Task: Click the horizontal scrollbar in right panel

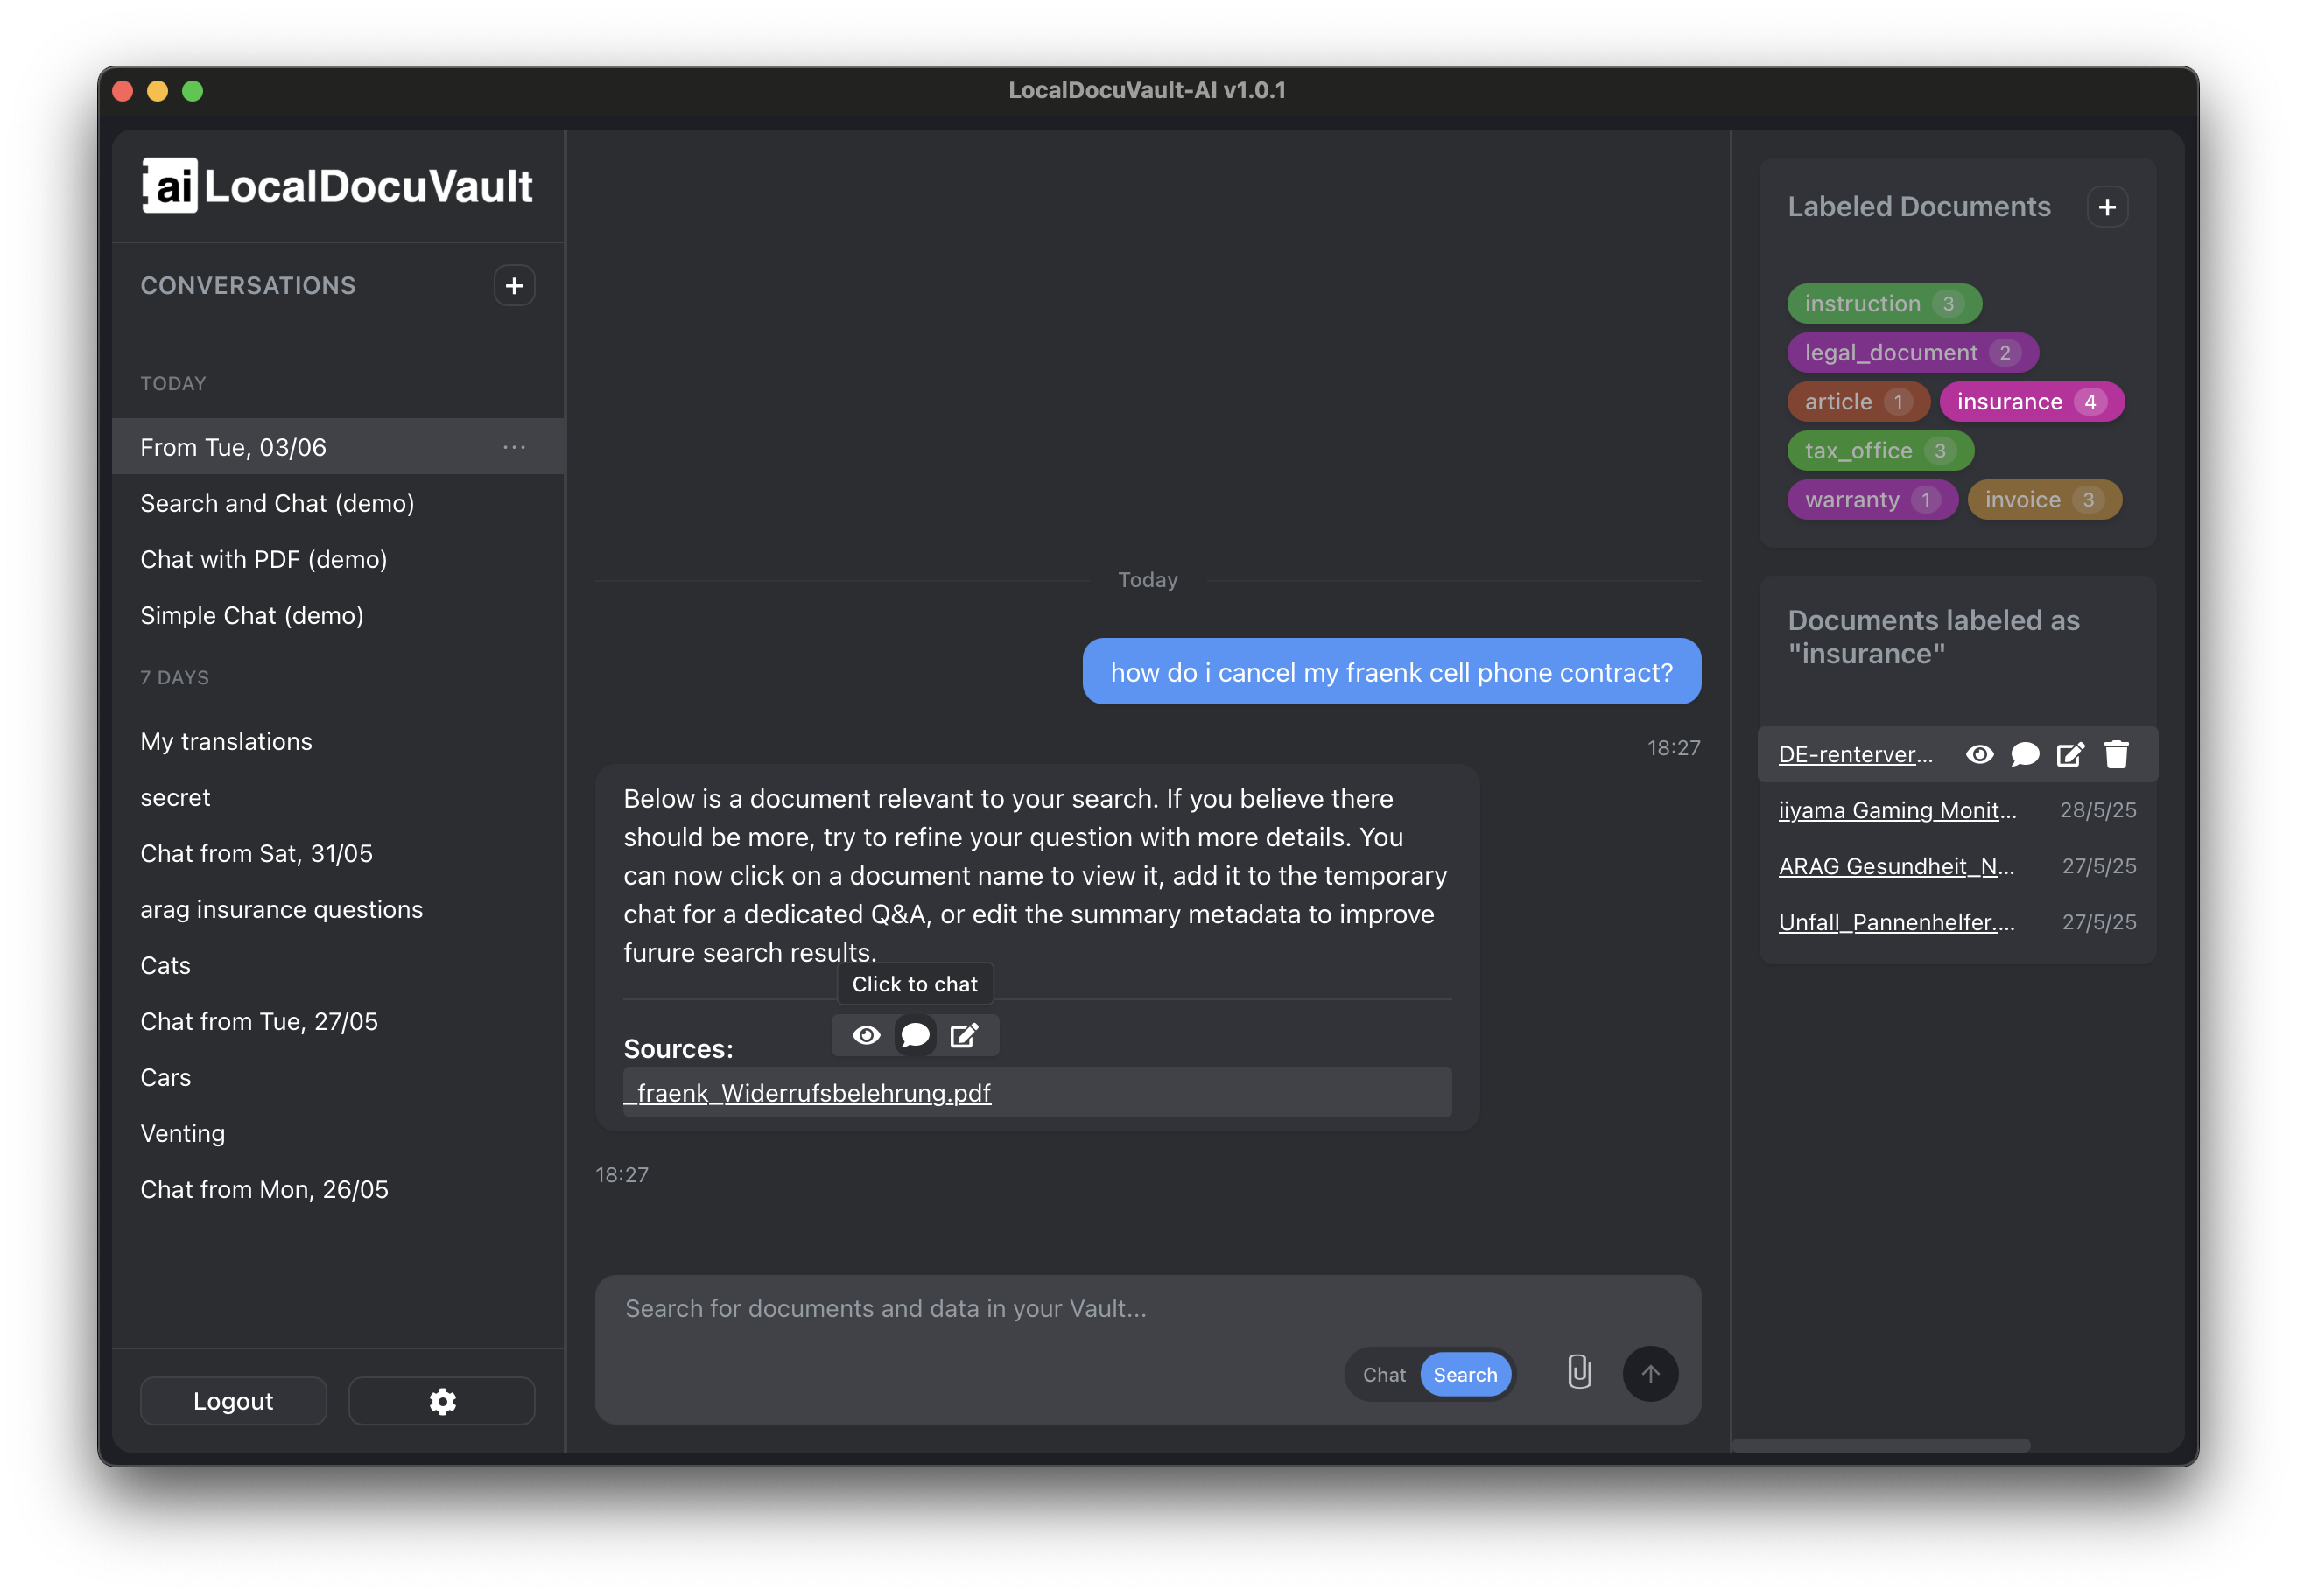Action: click(x=1881, y=1445)
